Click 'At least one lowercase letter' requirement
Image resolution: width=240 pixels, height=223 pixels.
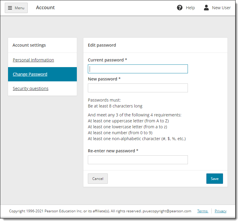[x=127, y=127]
